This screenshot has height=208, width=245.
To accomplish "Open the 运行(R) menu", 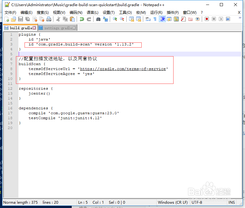I will [x=156, y=13].
